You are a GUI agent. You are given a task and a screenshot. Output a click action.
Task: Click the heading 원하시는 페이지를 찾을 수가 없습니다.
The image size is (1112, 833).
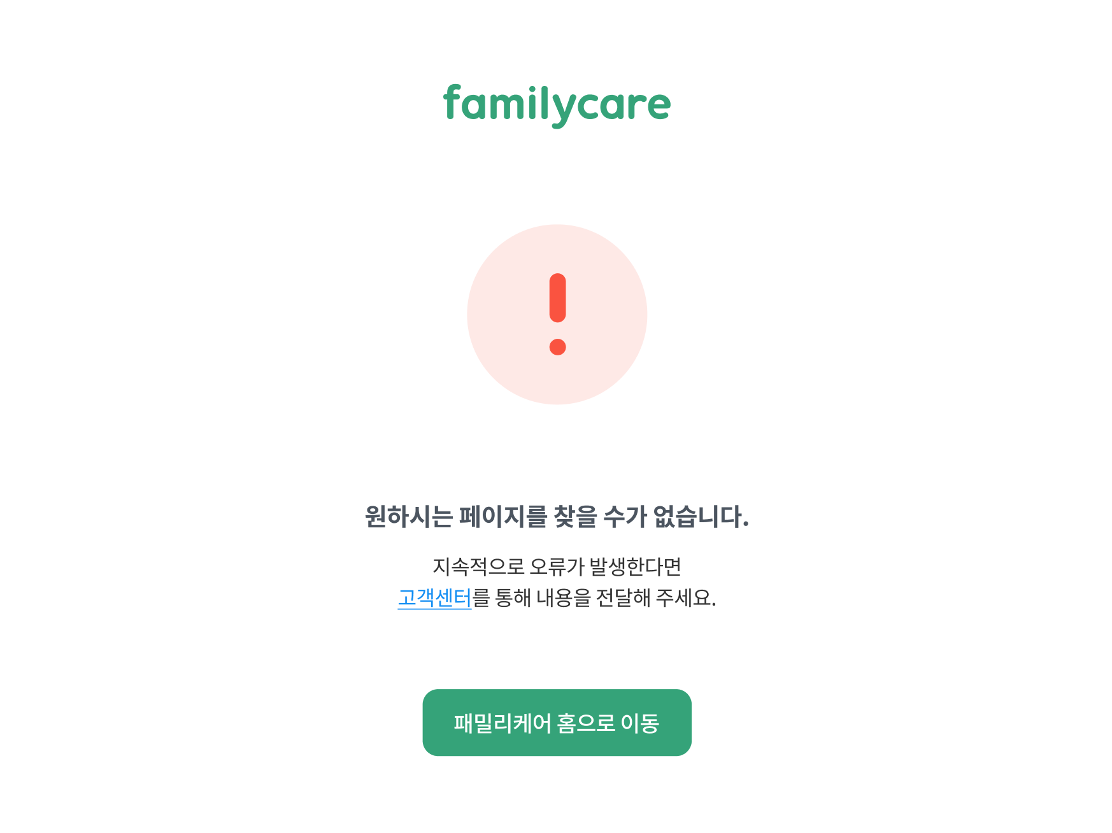pyautogui.click(x=557, y=516)
